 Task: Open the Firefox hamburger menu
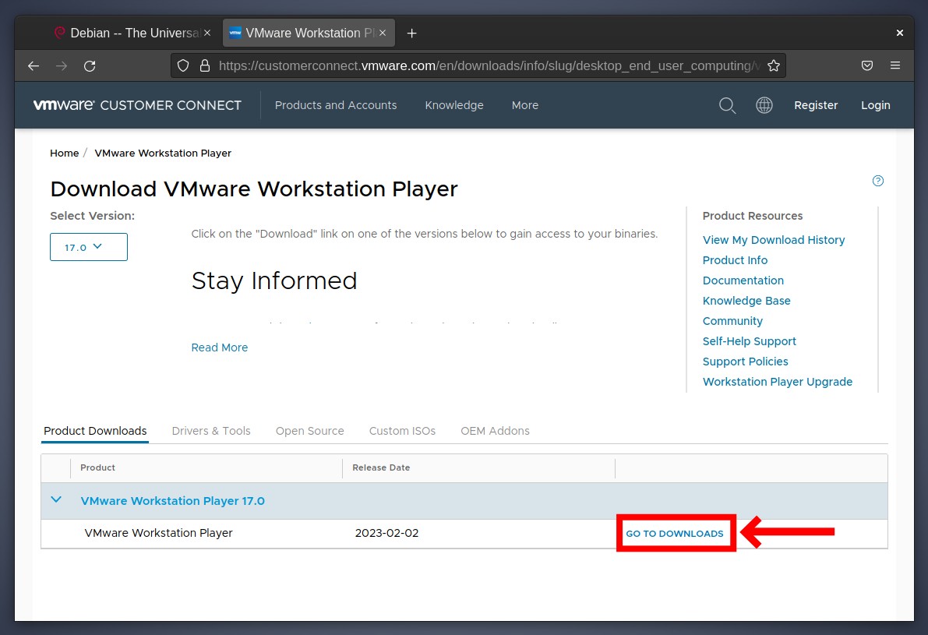click(894, 65)
